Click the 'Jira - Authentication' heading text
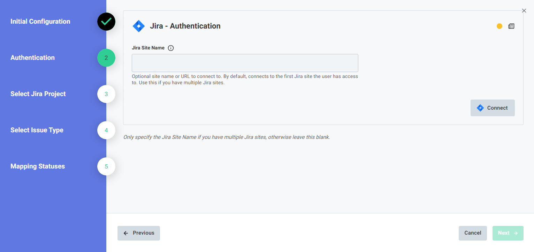Screen dimensions: 534x252 tap(185, 26)
